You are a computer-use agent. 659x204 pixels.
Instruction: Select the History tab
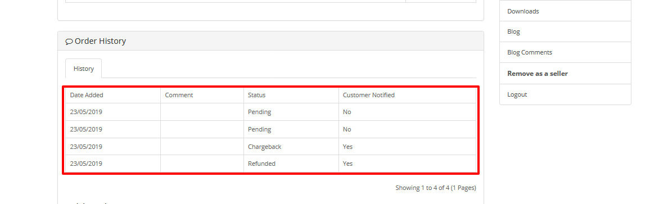(x=84, y=69)
